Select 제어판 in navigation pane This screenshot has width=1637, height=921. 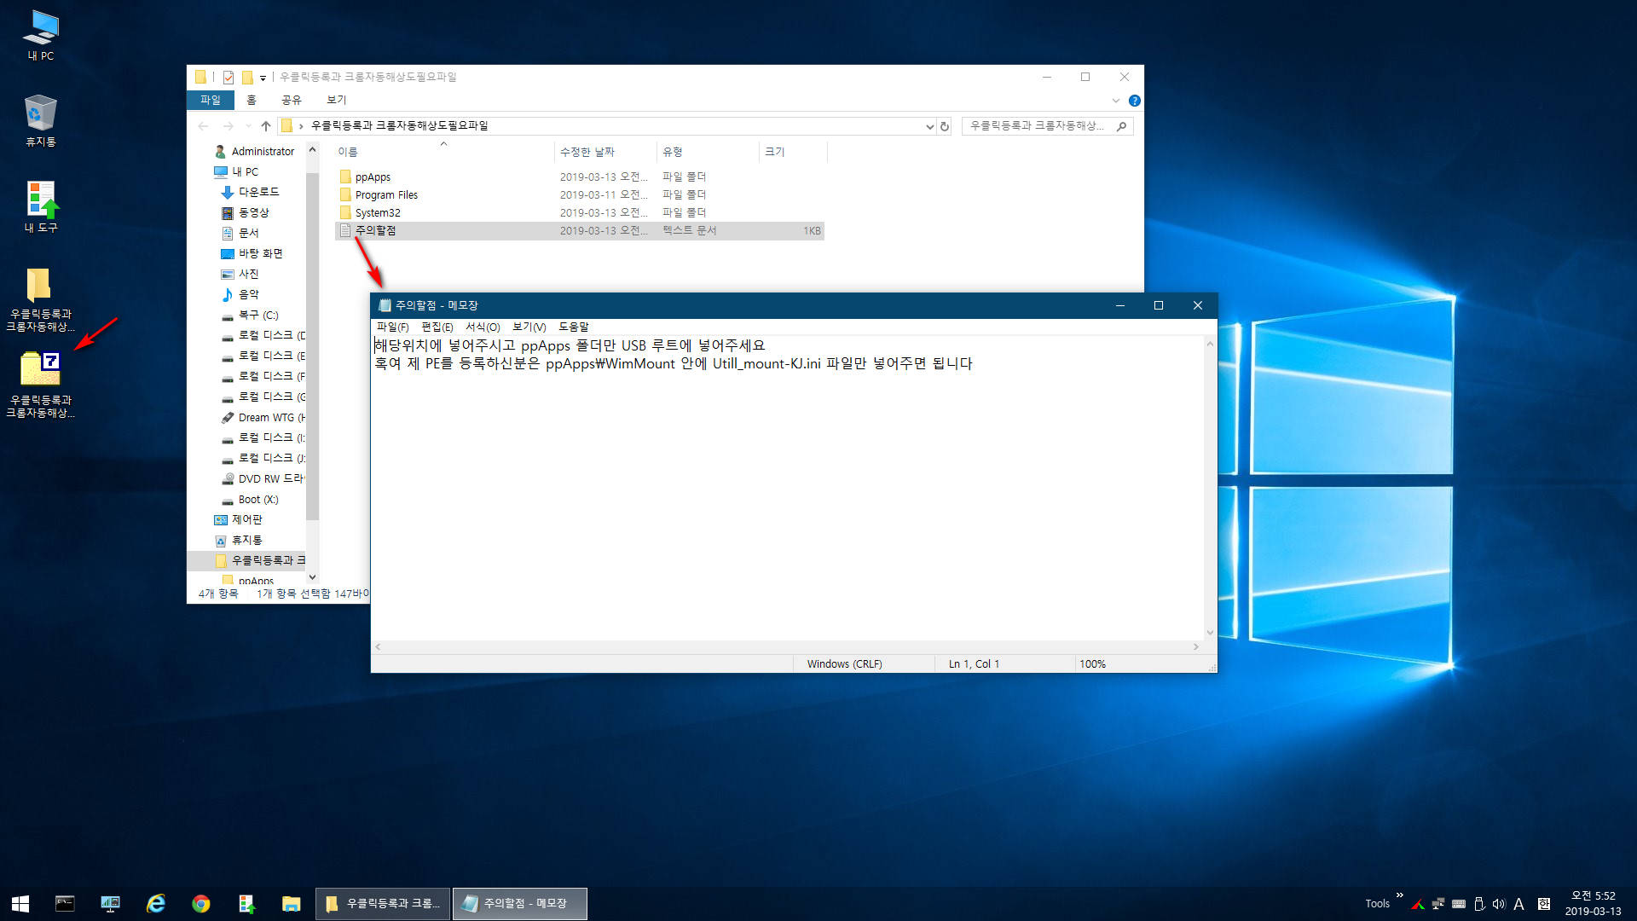click(238, 520)
